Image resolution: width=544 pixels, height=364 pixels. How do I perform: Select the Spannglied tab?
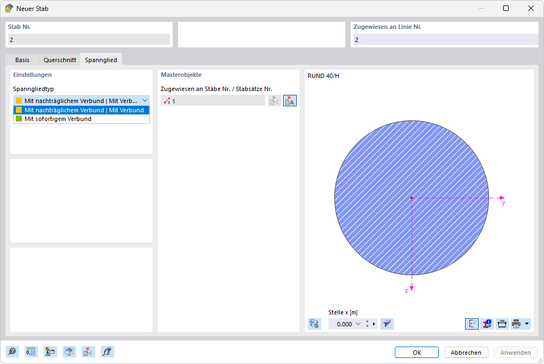click(101, 60)
